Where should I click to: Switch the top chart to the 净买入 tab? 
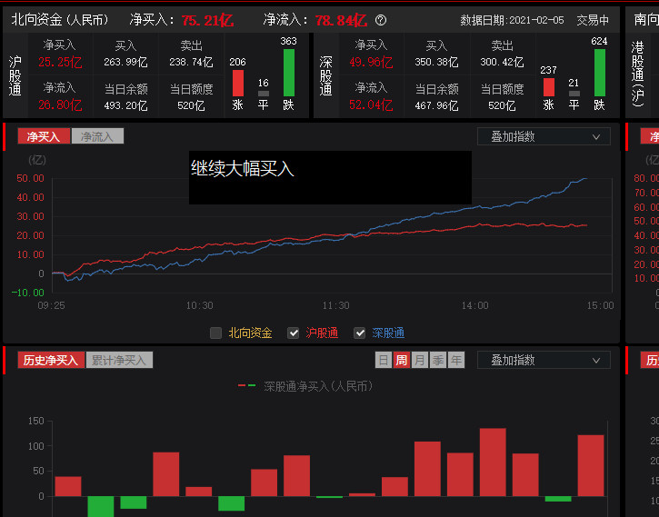44,136
